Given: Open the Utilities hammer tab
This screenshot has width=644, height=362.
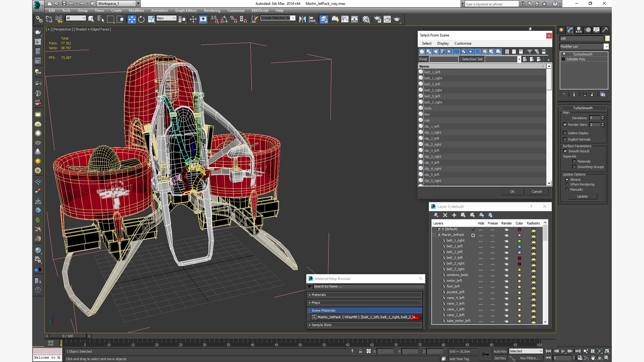Looking at the screenshot, I should [x=605, y=30].
